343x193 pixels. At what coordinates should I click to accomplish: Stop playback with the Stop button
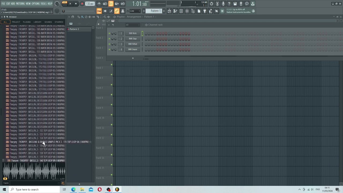(76, 4)
